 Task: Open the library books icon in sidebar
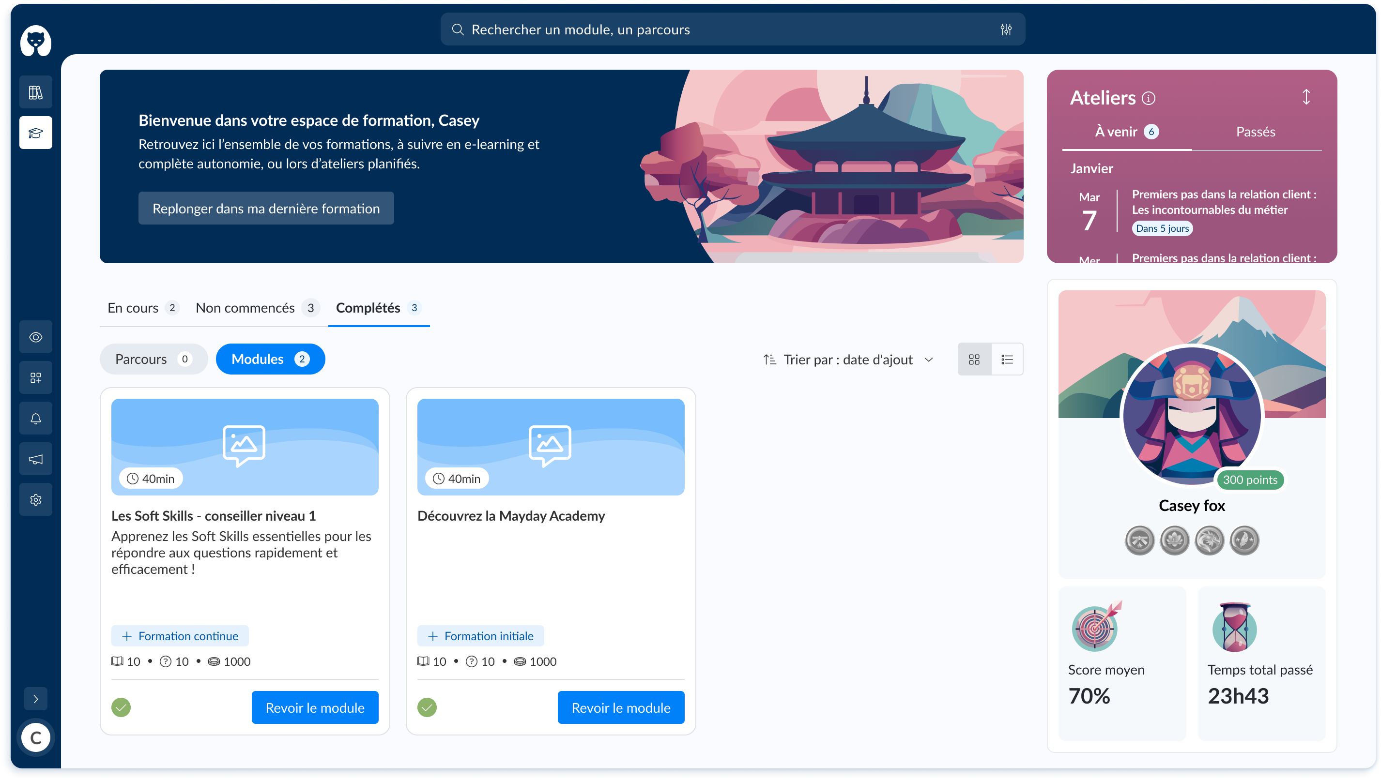pos(35,92)
